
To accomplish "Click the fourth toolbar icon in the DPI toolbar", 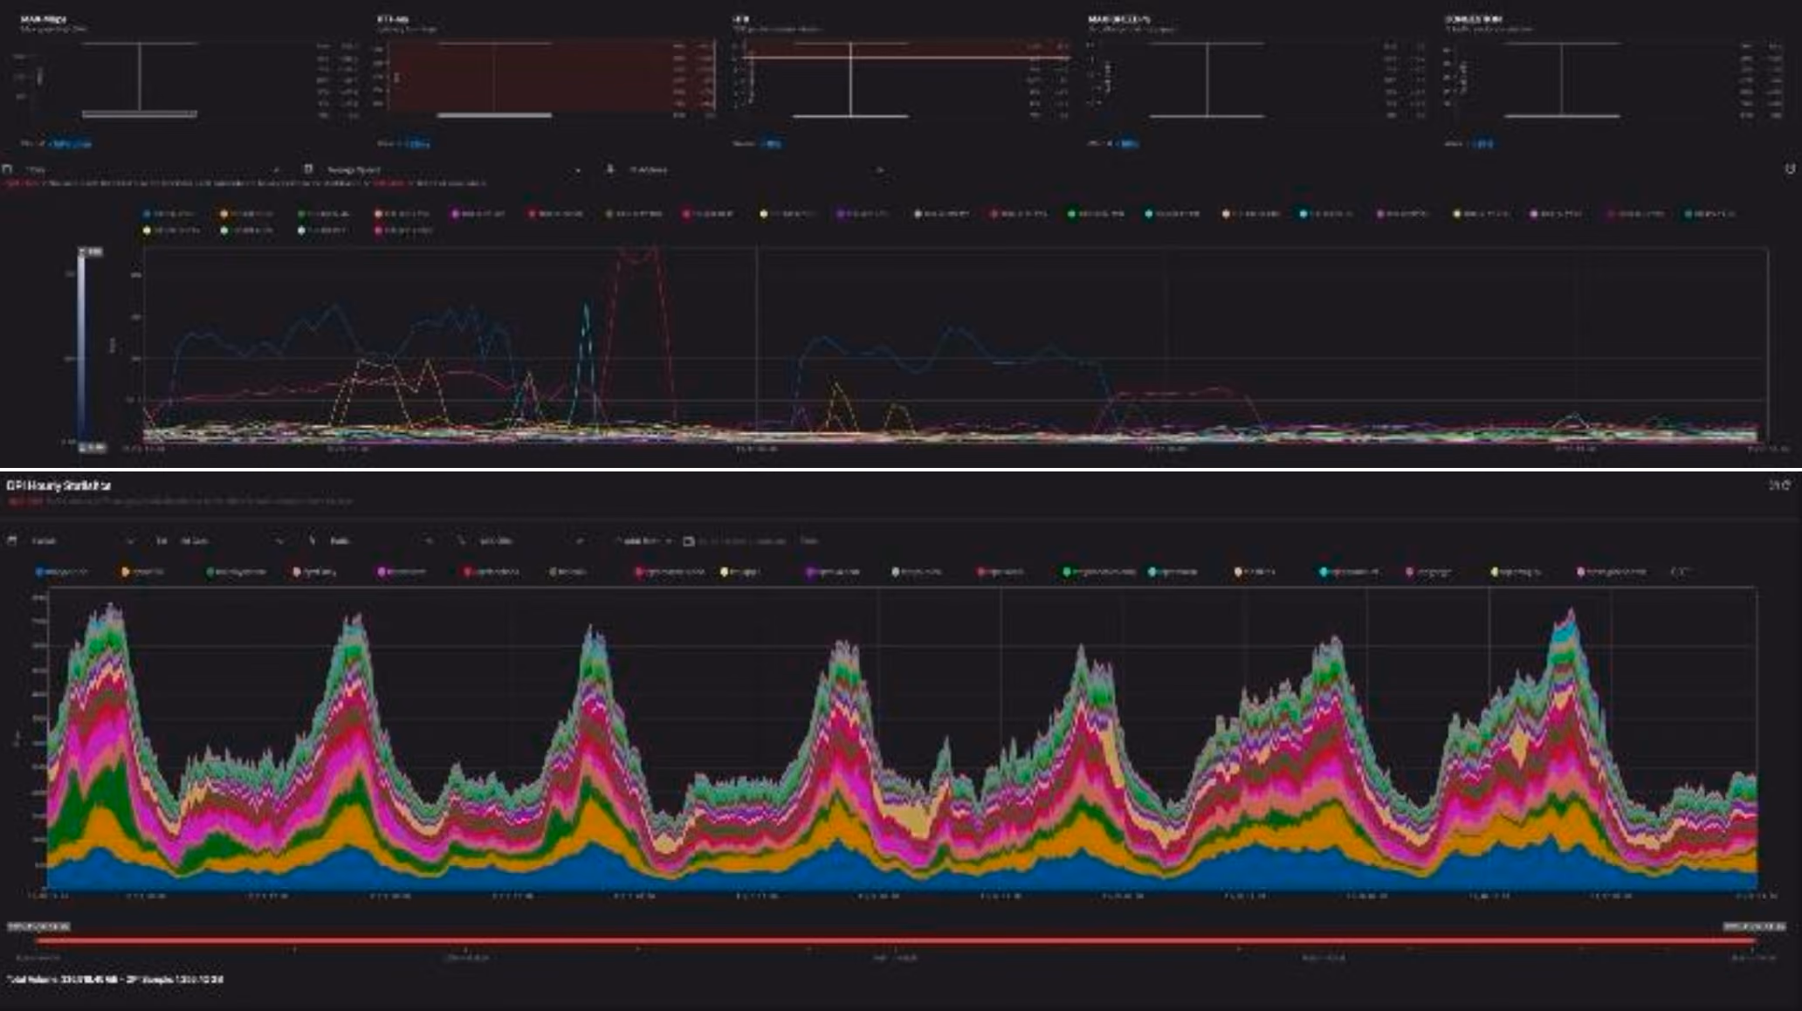I will pos(462,540).
